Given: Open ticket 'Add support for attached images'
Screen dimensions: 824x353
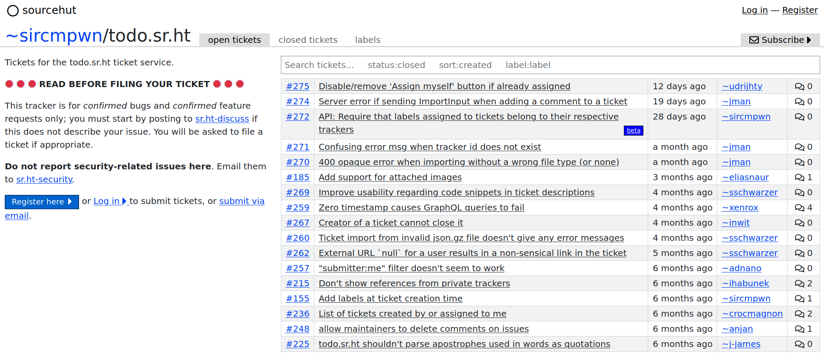Looking at the screenshot, I should pyautogui.click(x=390, y=177).
